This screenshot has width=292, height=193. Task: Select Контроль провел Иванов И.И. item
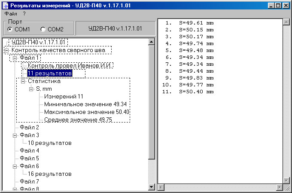click(x=70, y=65)
